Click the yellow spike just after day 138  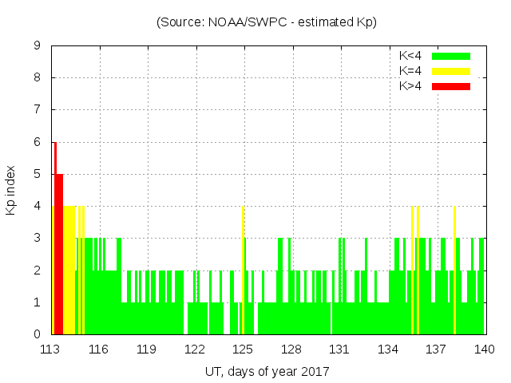point(454,271)
